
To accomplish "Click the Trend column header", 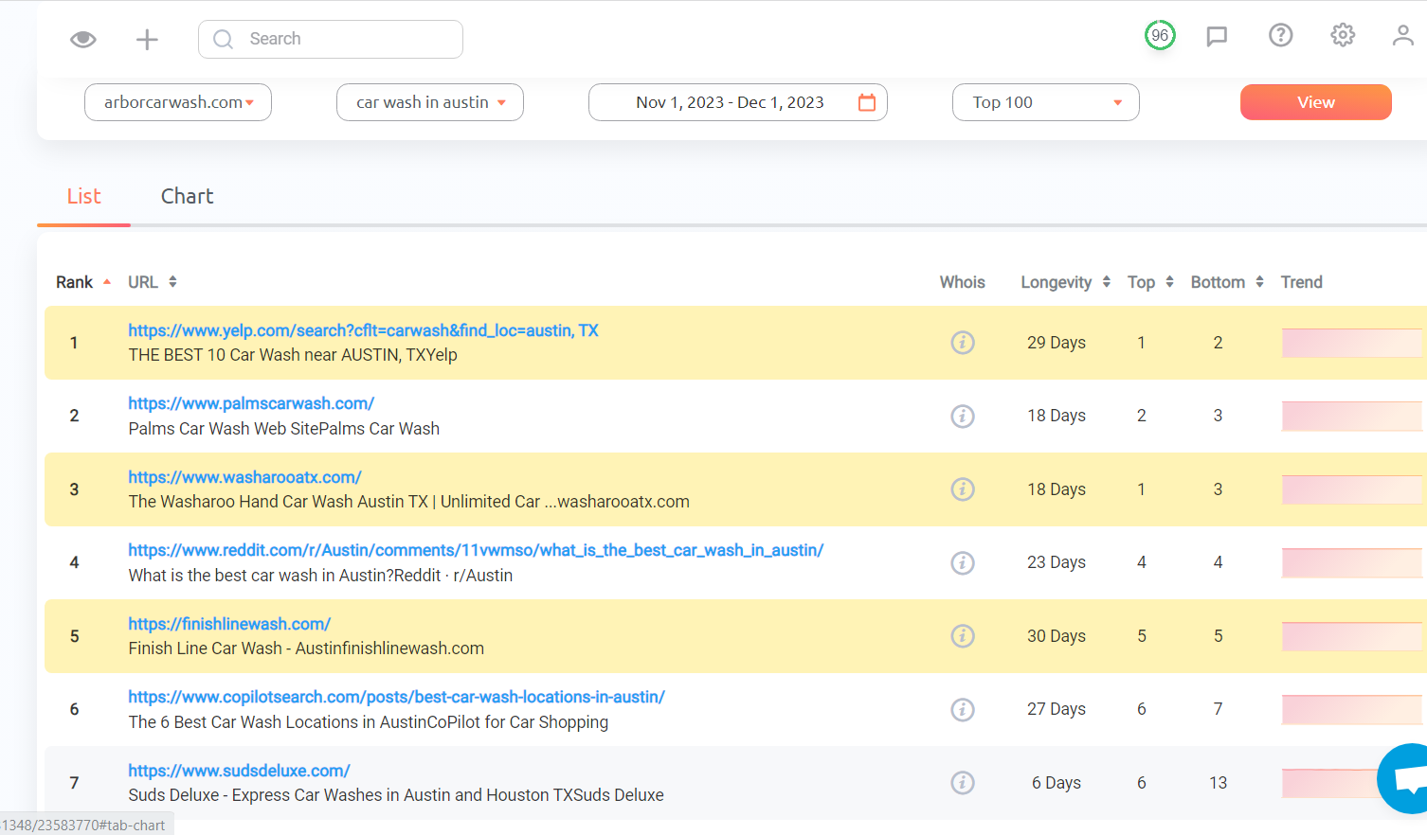I will pos(1302,282).
